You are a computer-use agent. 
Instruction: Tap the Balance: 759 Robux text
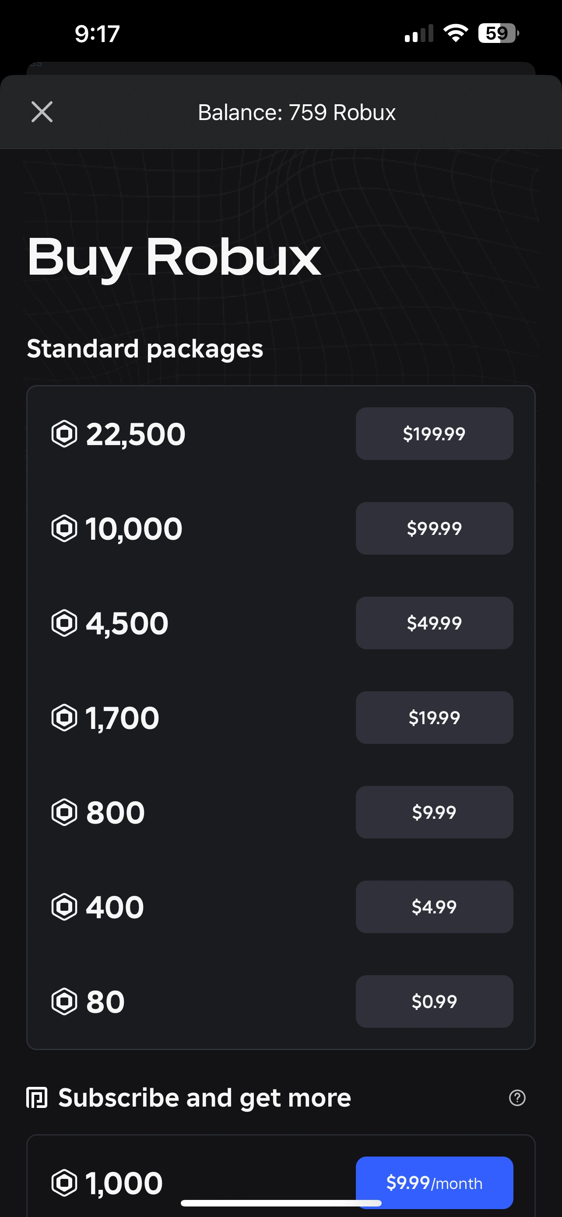click(296, 112)
